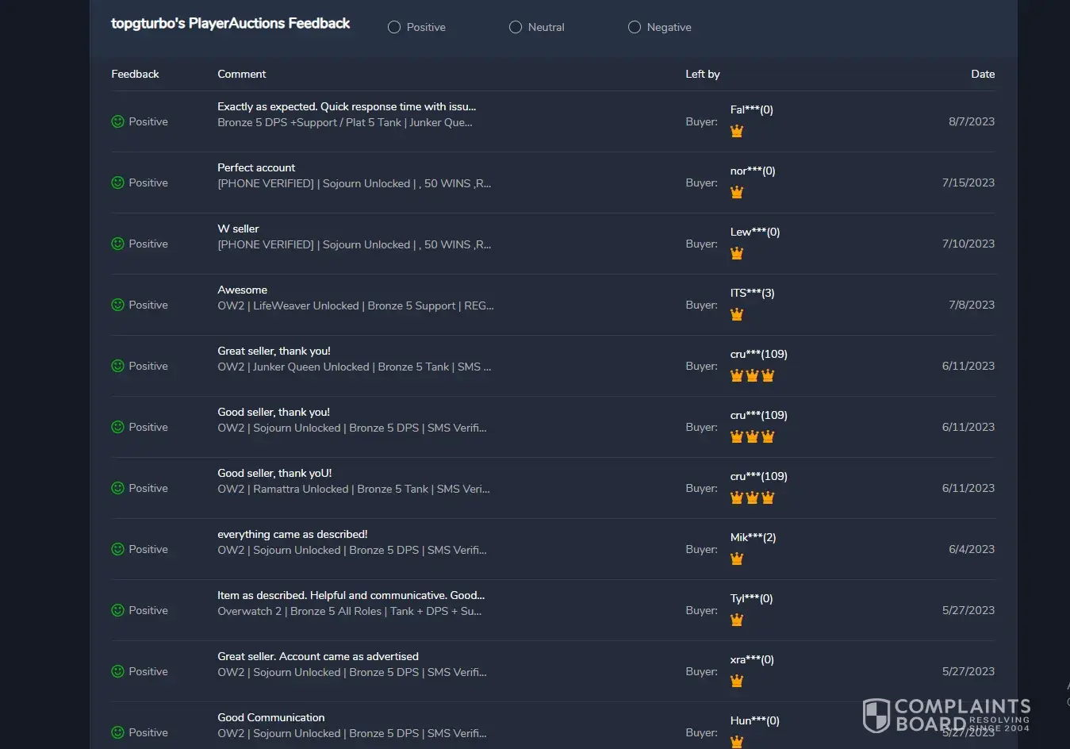This screenshot has height=749, width=1070.
Task: Open the 'Exactly as expected' comment
Action: (x=347, y=107)
